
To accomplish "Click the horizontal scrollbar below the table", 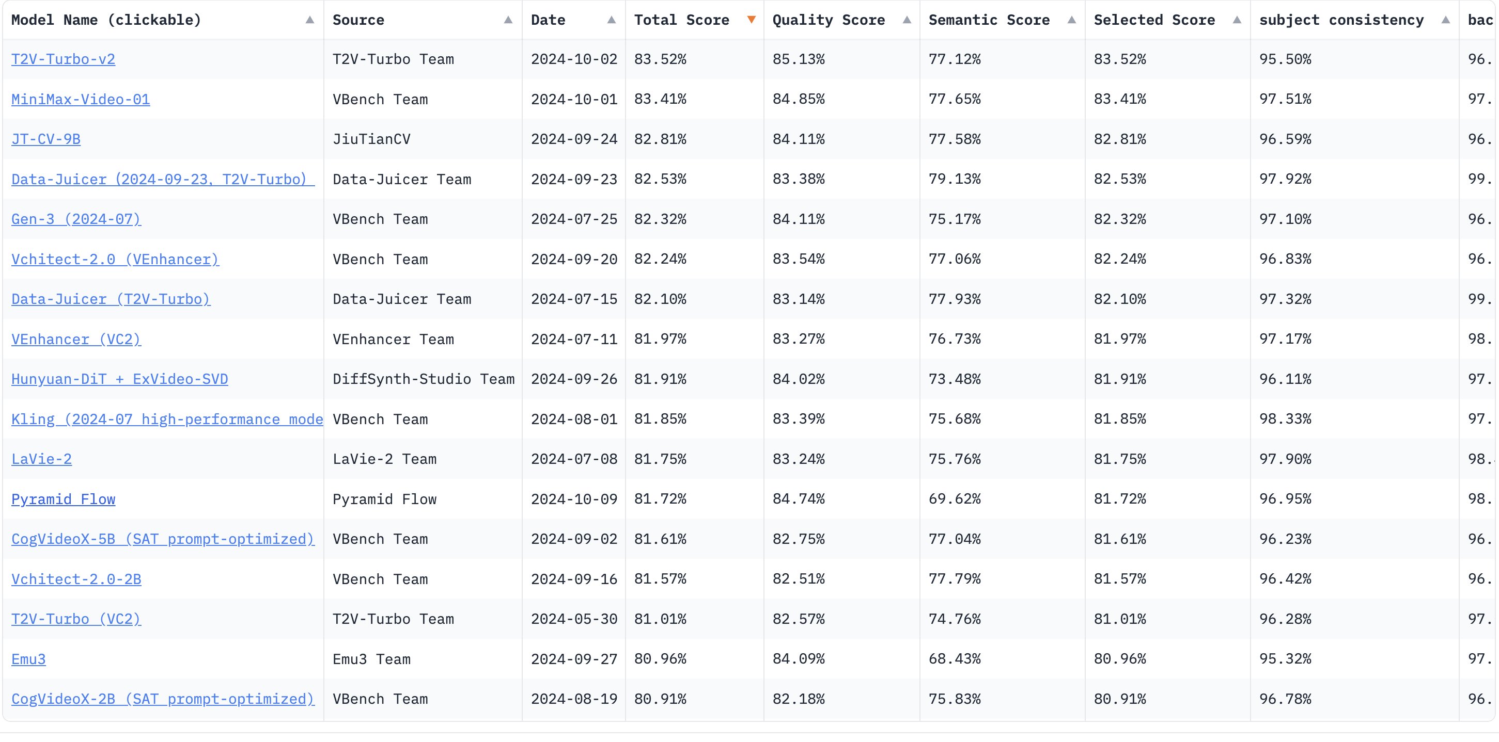I will pos(749,736).
